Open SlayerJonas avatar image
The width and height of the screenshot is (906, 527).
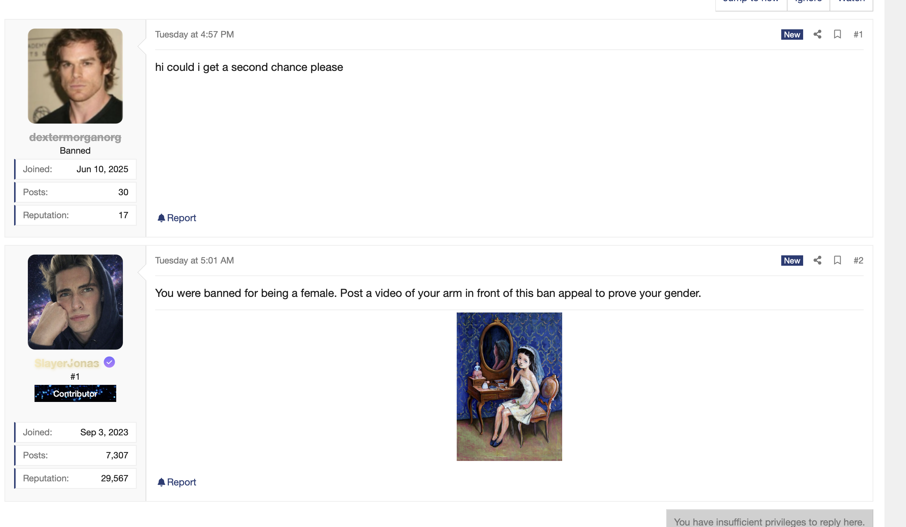(75, 302)
